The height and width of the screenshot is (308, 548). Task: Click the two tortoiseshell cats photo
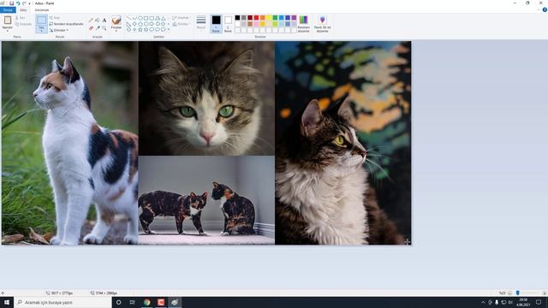click(206, 200)
